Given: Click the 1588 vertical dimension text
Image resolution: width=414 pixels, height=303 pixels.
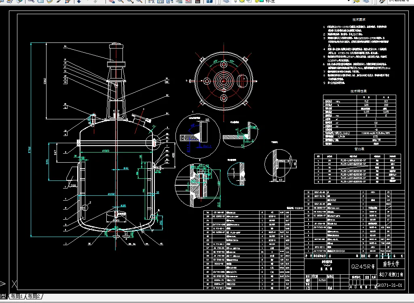Looking at the screenshot, I should (44, 81).
